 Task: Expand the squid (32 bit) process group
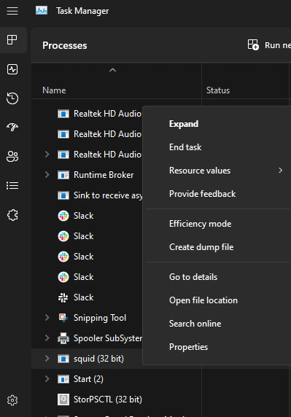click(47, 359)
